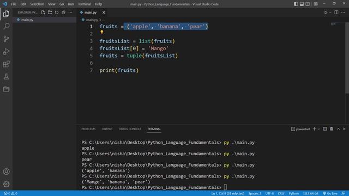Switch to the Output panel tab
349x196 pixels.
[107, 129]
